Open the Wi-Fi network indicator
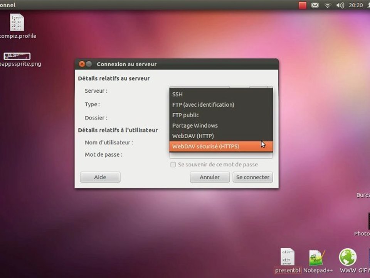370x278 pixels. (328, 5)
